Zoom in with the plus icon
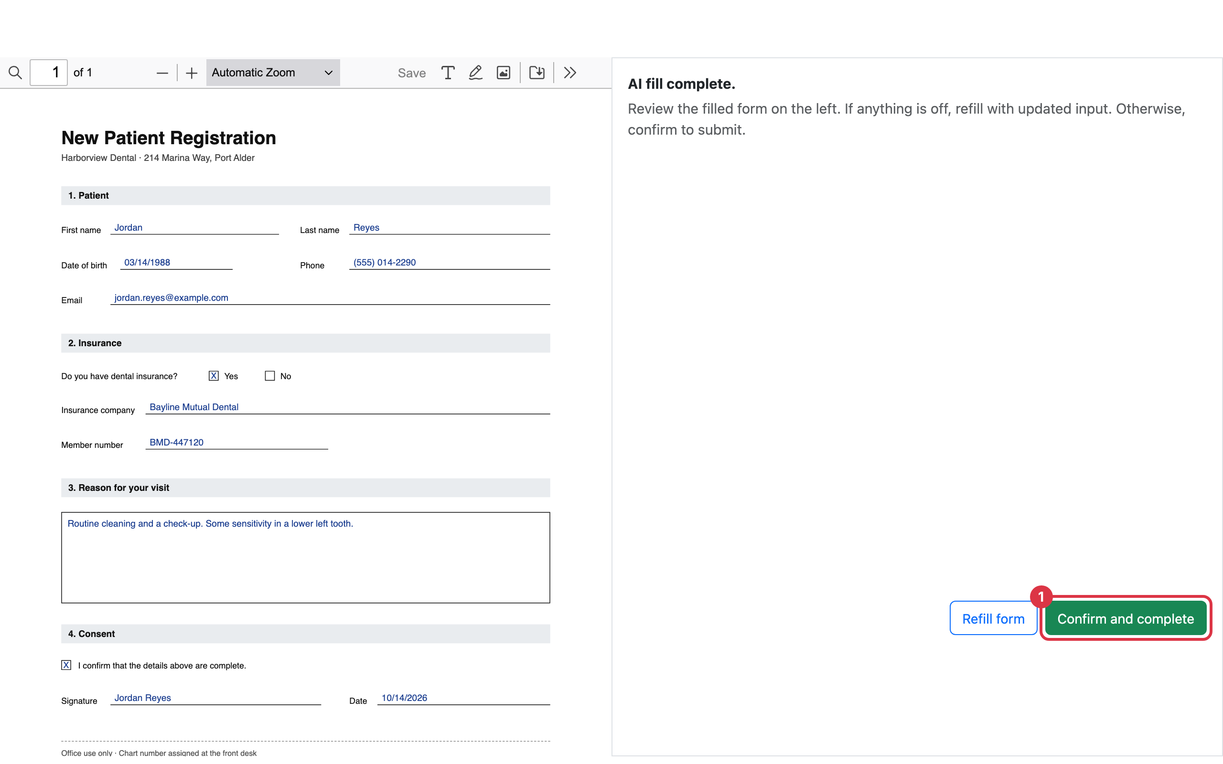The width and height of the screenshot is (1223, 764). [x=192, y=73]
